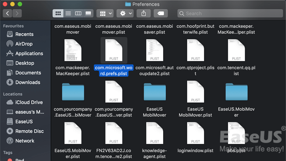The height and width of the screenshot is (161, 286).
Task: Select the com.qtproject.plist file icon
Action: [195, 50]
